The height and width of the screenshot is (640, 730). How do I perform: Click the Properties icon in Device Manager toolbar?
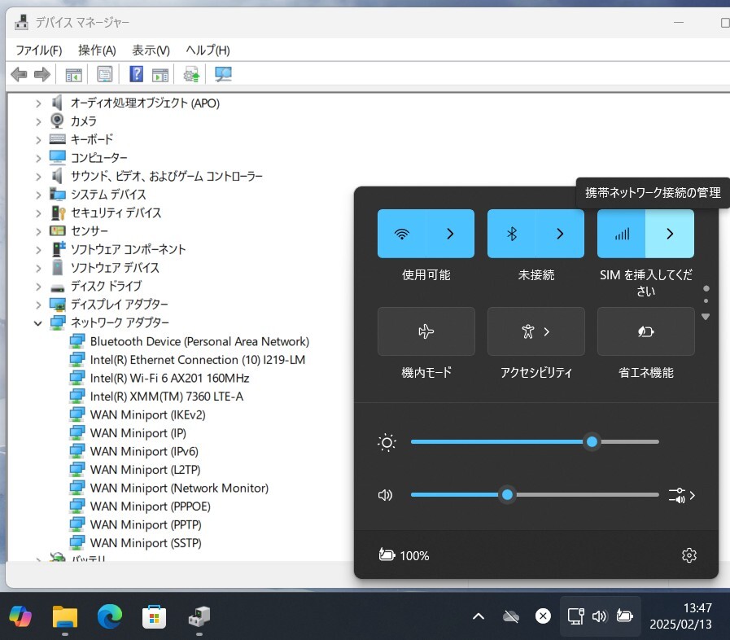tap(105, 75)
